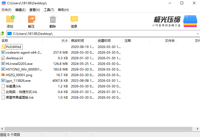Go up one folder with green arrow icon

click(2, 34)
